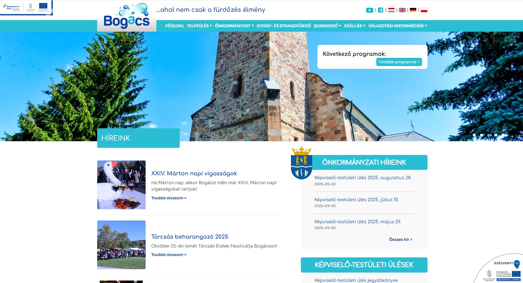Select the FŐOLDAL menu item
Viewport: 523px width, 283px height.
(x=174, y=26)
